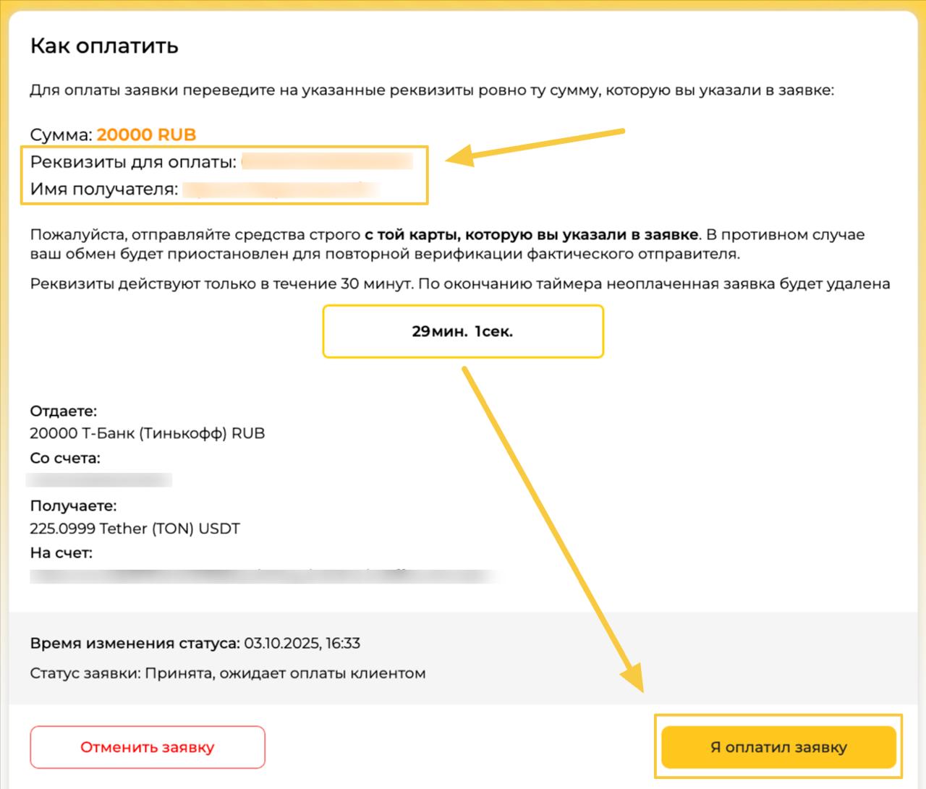Click the "Я оплатил заявку" button
Viewport: 926px width, 789px height.
coord(778,747)
